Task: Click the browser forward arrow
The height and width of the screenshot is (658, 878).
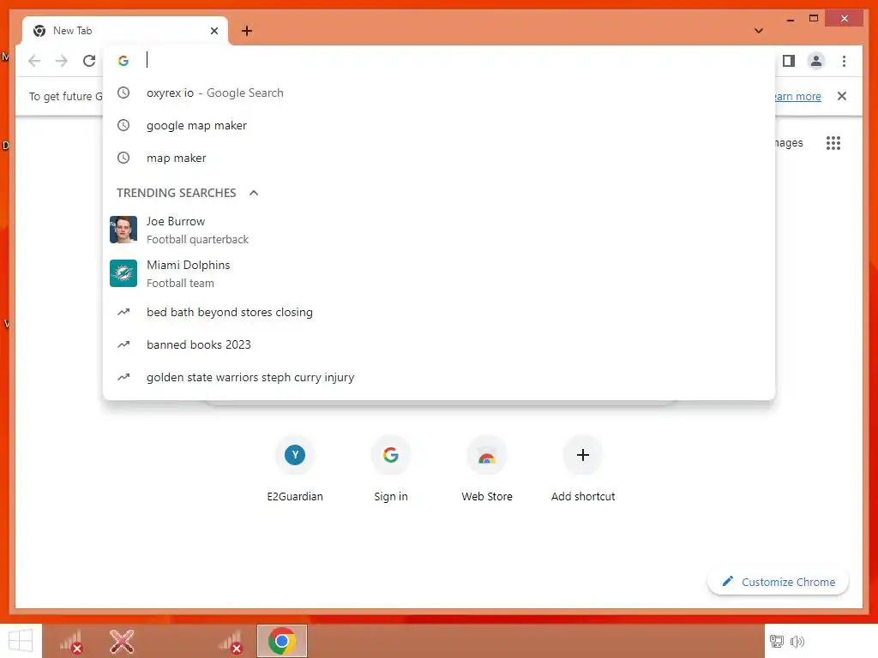Action: pos(62,61)
